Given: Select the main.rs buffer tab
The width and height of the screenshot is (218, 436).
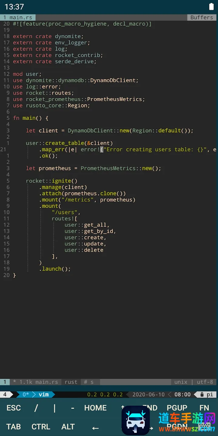Looking at the screenshot, I should (18, 18).
